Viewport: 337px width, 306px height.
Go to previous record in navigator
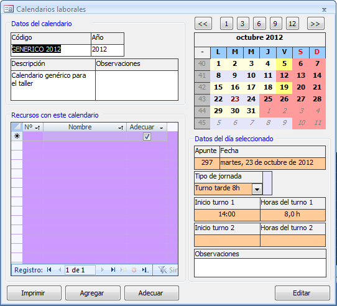point(60,270)
